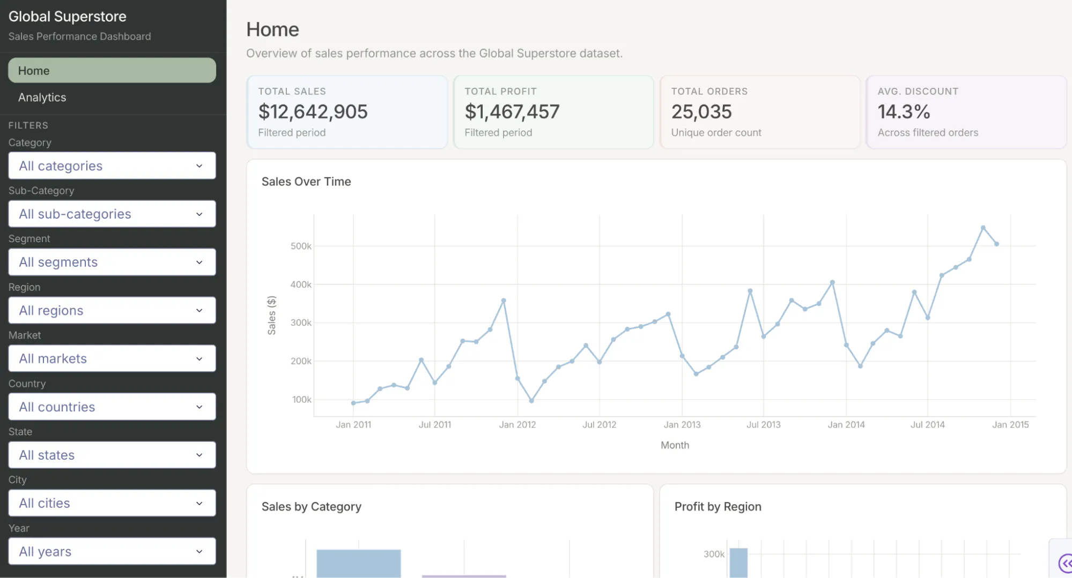This screenshot has height=578, width=1072.
Task: Open the All segments dropdown
Action: click(112, 262)
